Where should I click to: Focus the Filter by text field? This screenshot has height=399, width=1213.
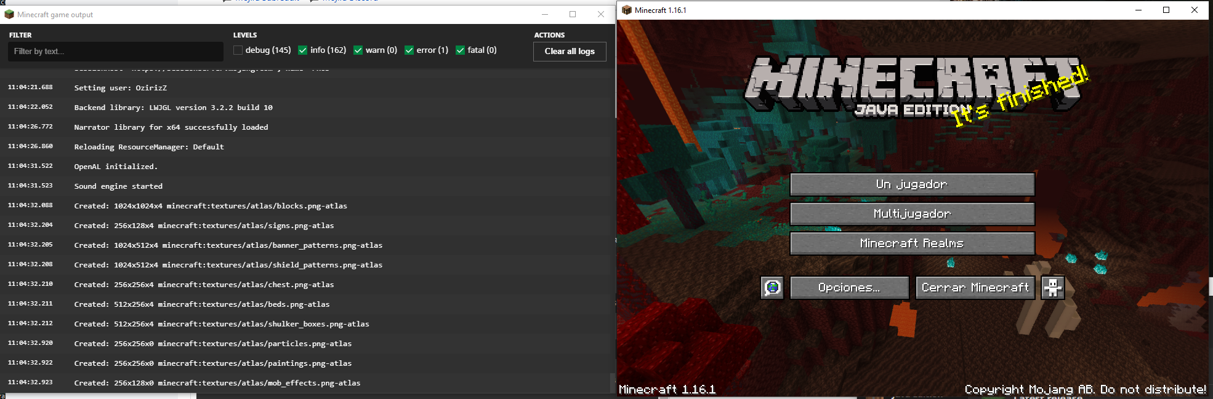pos(116,51)
